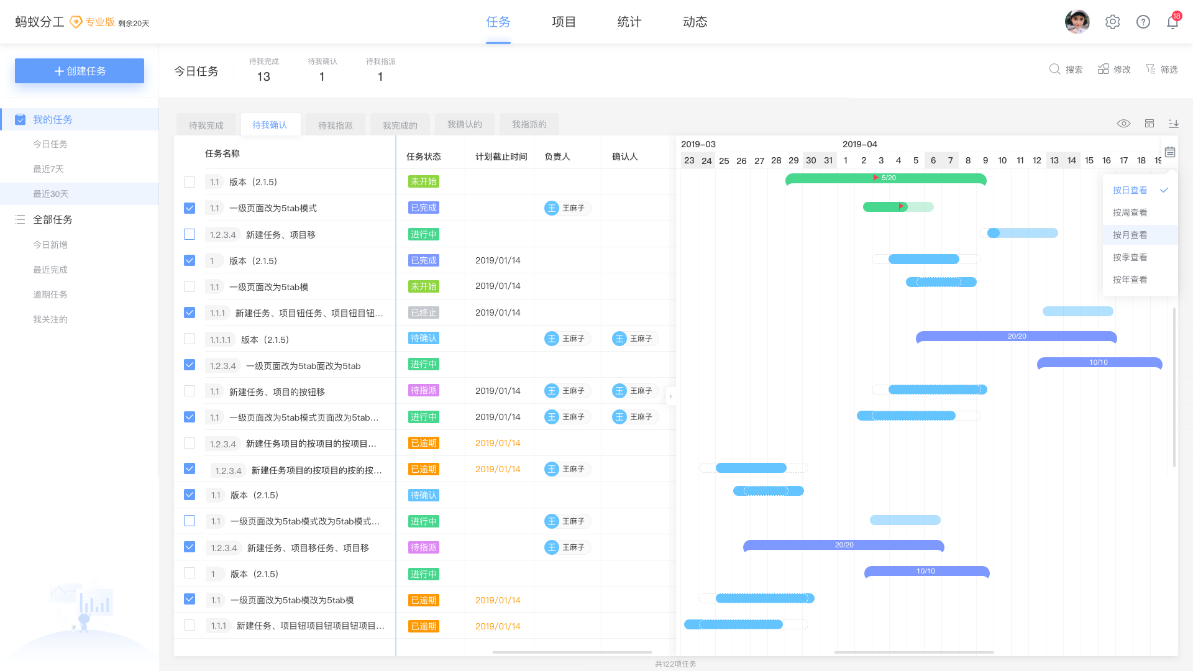Select 按月查看 from the view options

tap(1130, 234)
